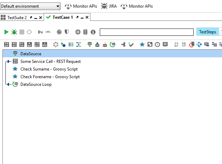Add a Property Transfer step icon
Viewport: 222px width, 164px height.
click(x=79, y=44)
